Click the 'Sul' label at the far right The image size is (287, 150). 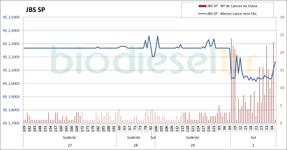[253, 137]
